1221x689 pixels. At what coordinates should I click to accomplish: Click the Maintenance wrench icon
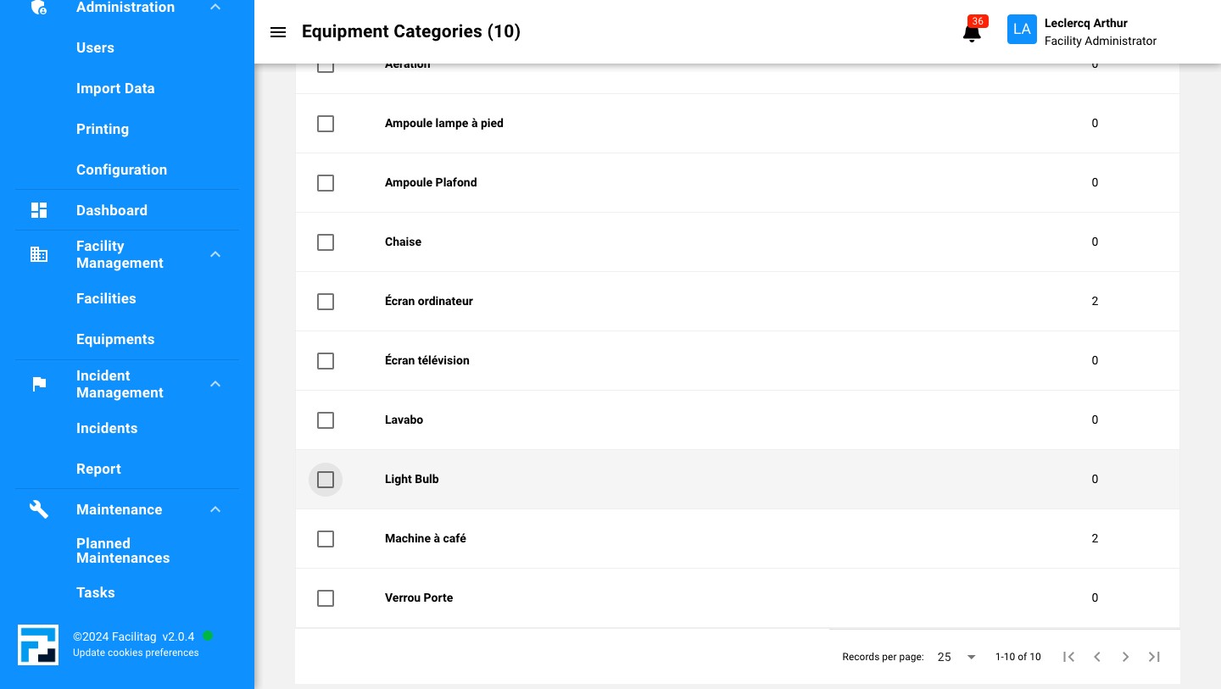click(39, 509)
